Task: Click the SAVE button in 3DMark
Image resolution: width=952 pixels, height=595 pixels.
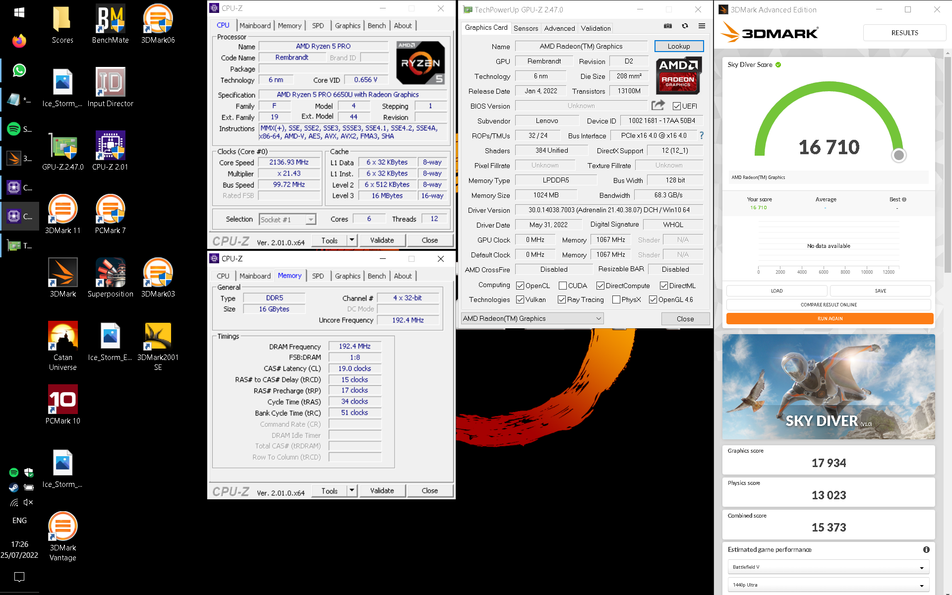Action: point(880,291)
